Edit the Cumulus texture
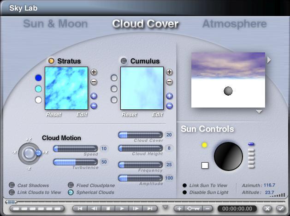This screenshot has height=216, width=290. click(x=157, y=114)
